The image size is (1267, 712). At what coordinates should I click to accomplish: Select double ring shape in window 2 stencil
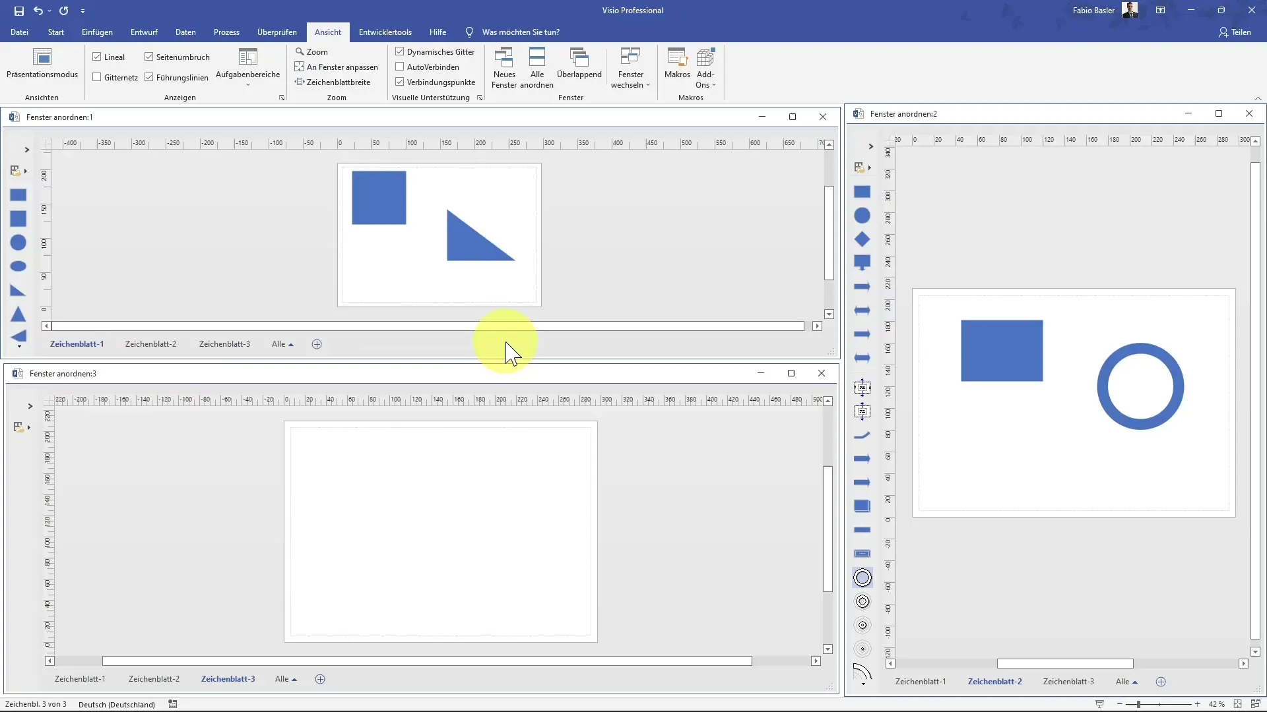(862, 601)
